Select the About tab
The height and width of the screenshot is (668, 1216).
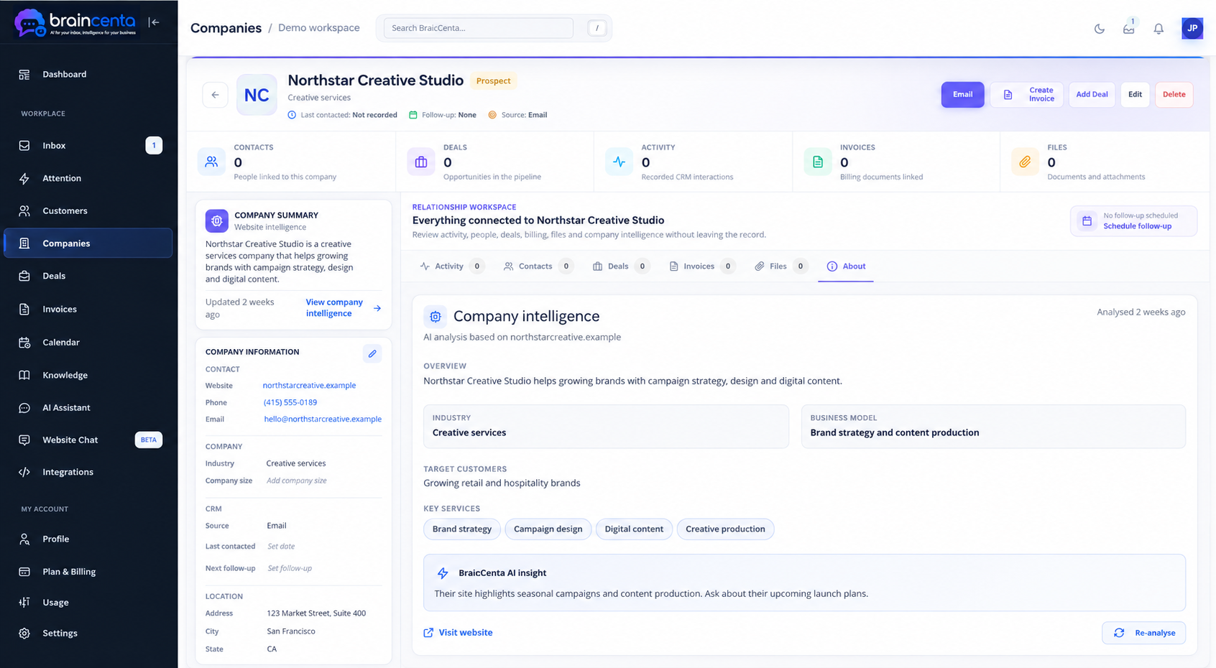[x=846, y=266]
